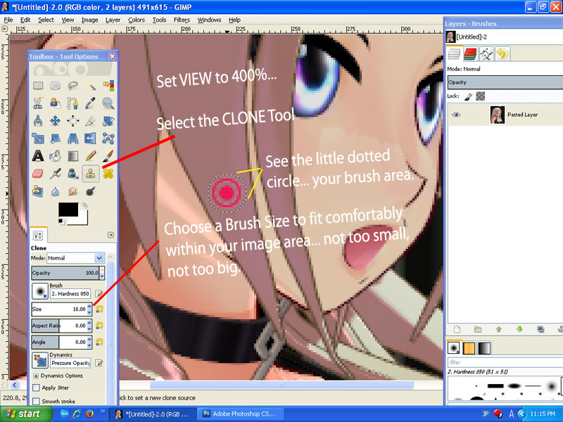Enable Apply Jitter checkbox
This screenshot has width=563, height=422.
coord(36,388)
